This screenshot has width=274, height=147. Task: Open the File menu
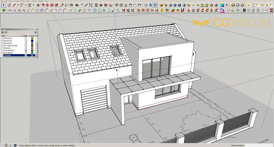2,1
